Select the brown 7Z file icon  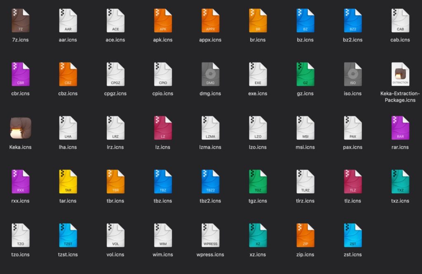click(x=21, y=21)
